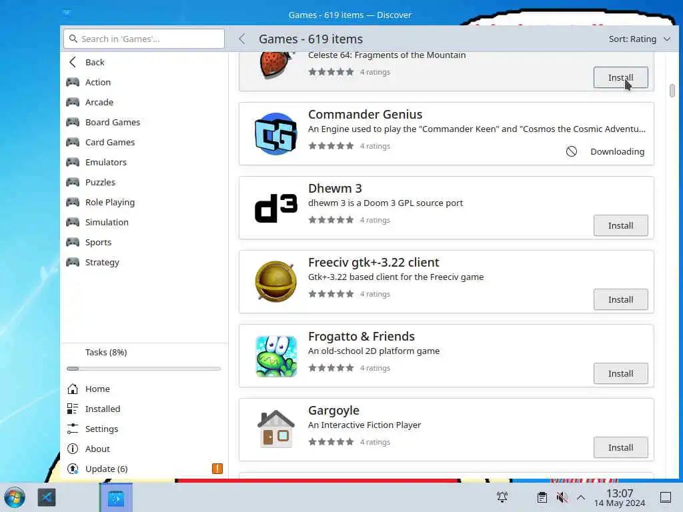Go back with the header chevron arrow
The image size is (683, 512).
click(x=242, y=39)
